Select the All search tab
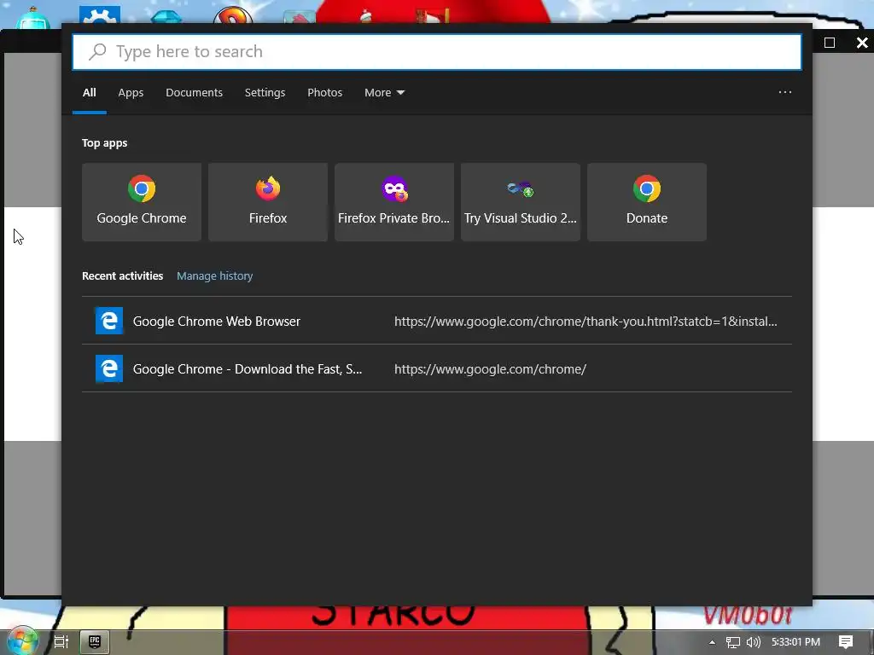The height and width of the screenshot is (655, 874). click(x=89, y=92)
